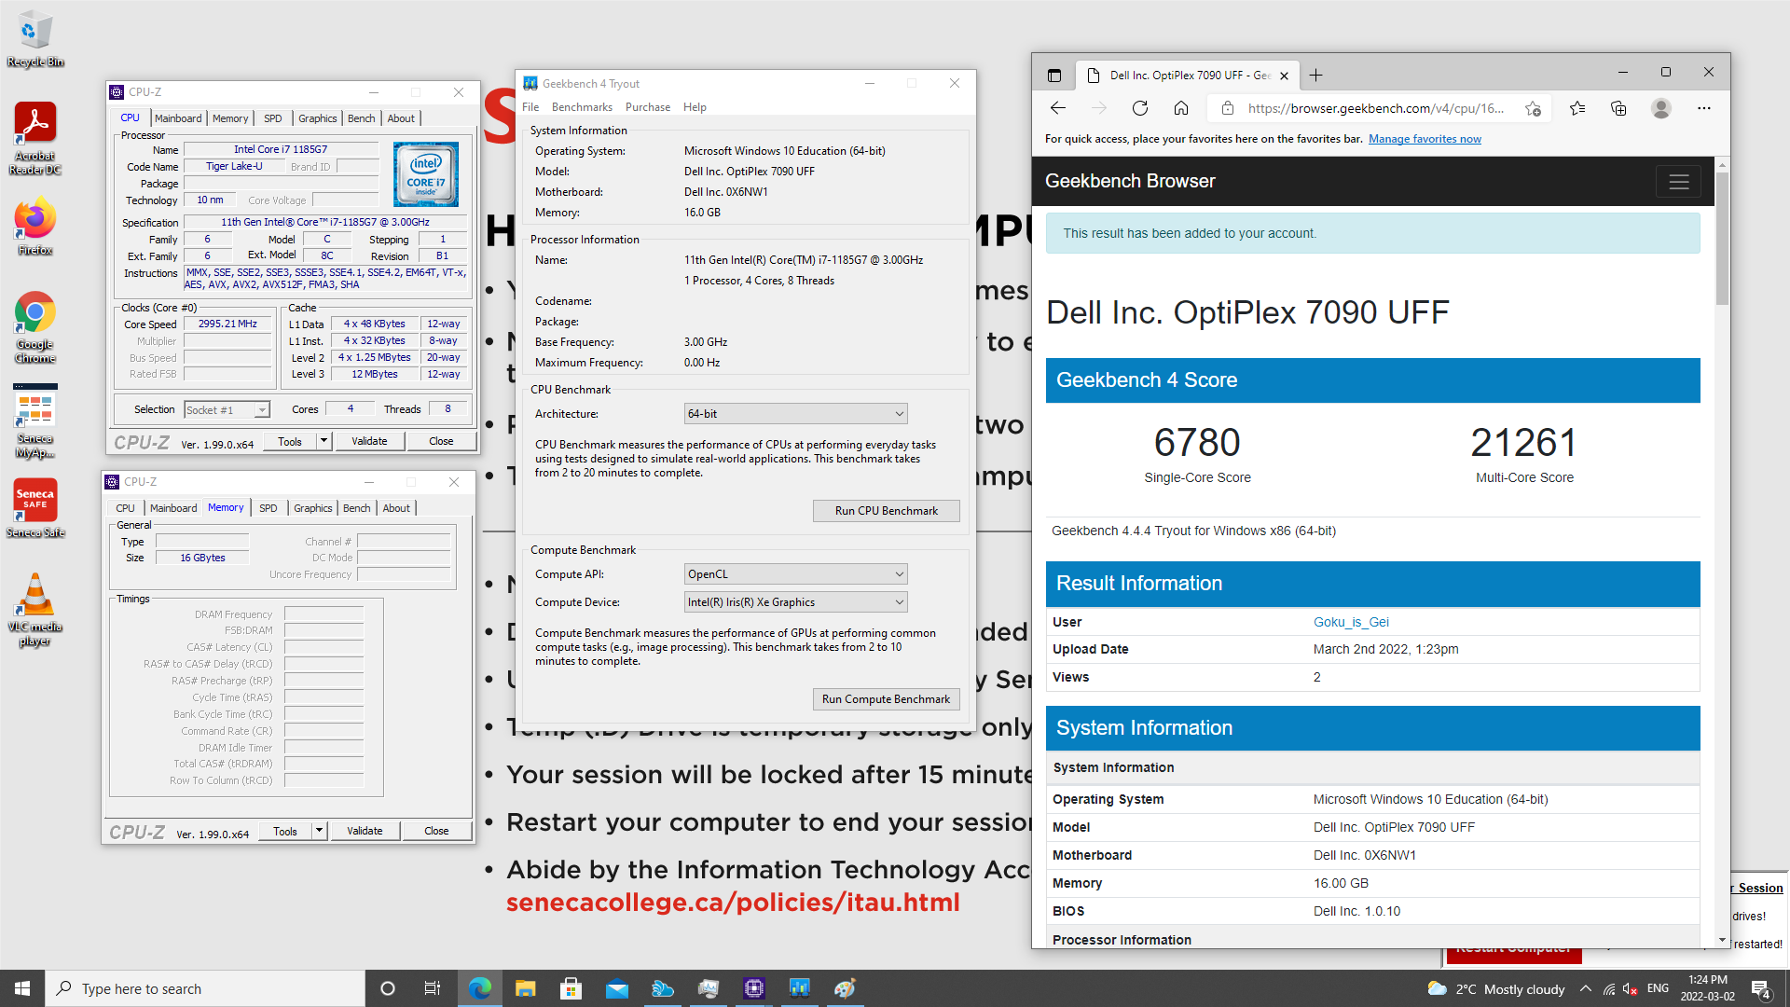1790x1007 pixels.
Task: Open Geekbench File menu
Action: [x=530, y=107]
